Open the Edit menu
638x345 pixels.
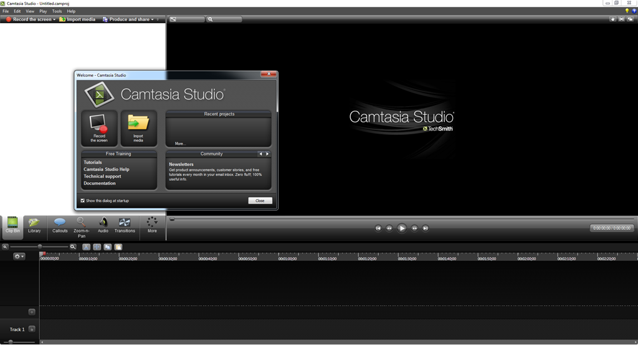coord(17,11)
